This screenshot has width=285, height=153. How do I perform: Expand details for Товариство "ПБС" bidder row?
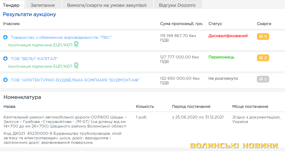point(5,37)
